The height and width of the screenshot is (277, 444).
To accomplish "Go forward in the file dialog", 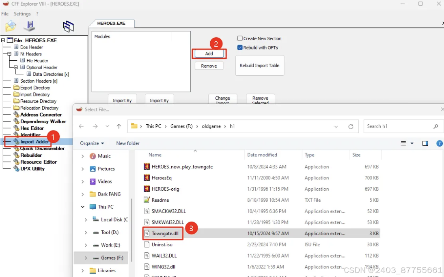I will coord(95,126).
